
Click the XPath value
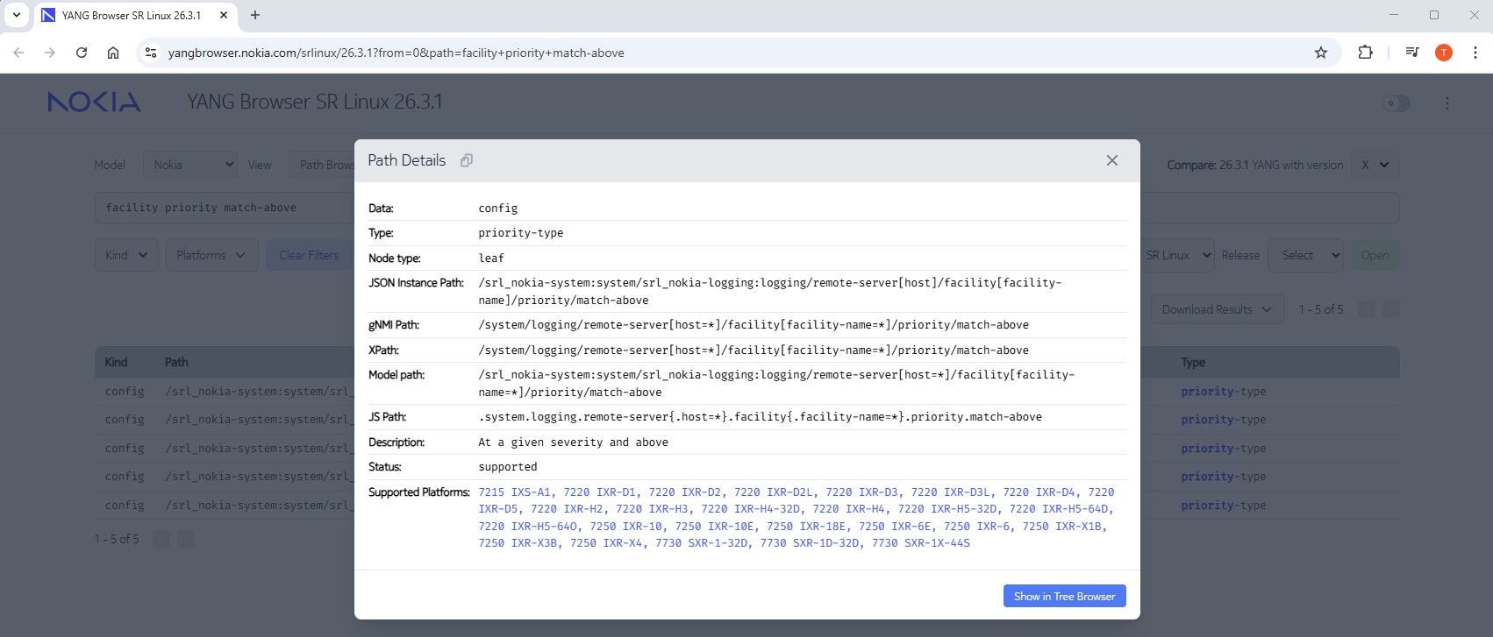coord(754,350)
